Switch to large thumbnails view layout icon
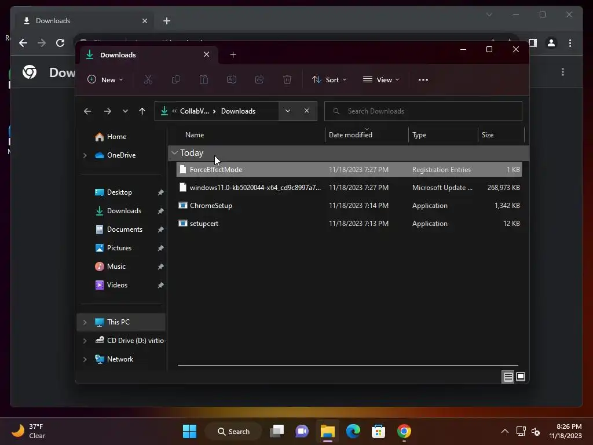 click(x=521, y=377)
